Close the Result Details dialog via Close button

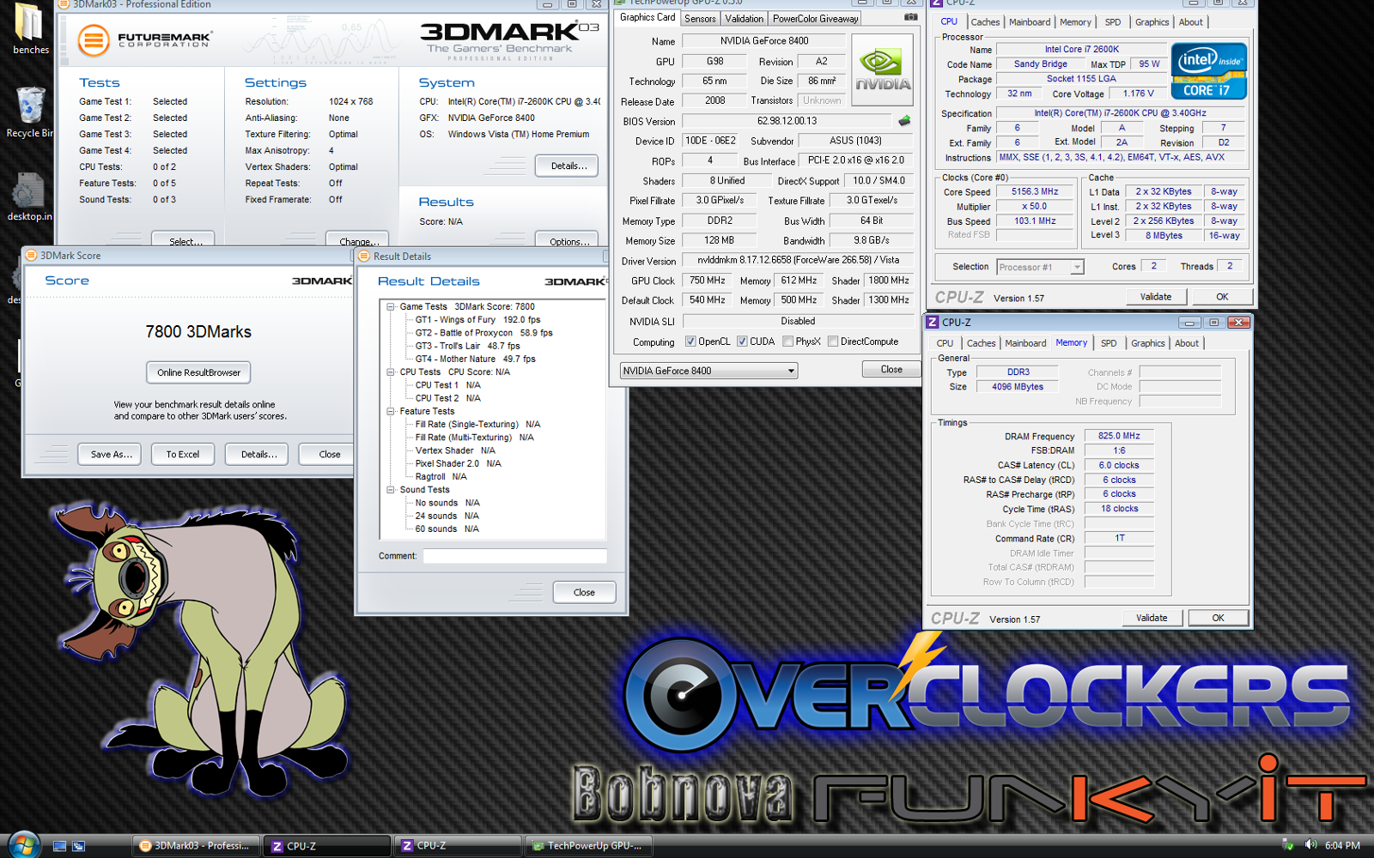point(584,592)
